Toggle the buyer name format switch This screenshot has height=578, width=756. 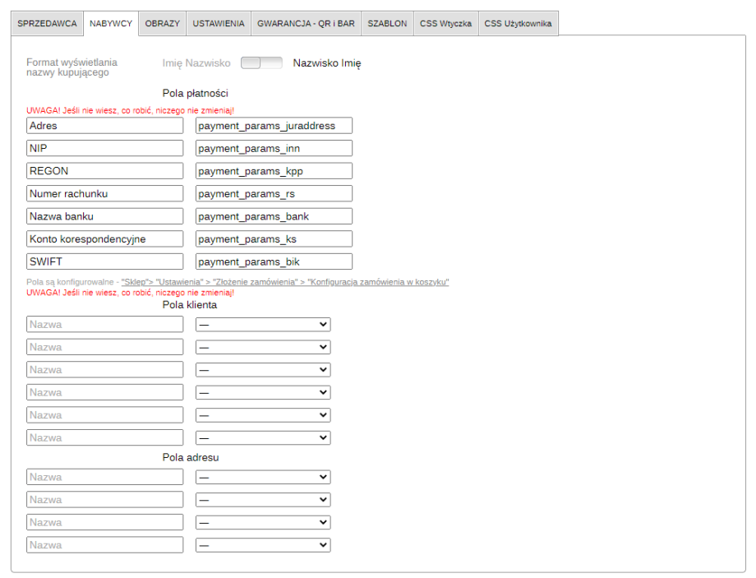[261, 63]
